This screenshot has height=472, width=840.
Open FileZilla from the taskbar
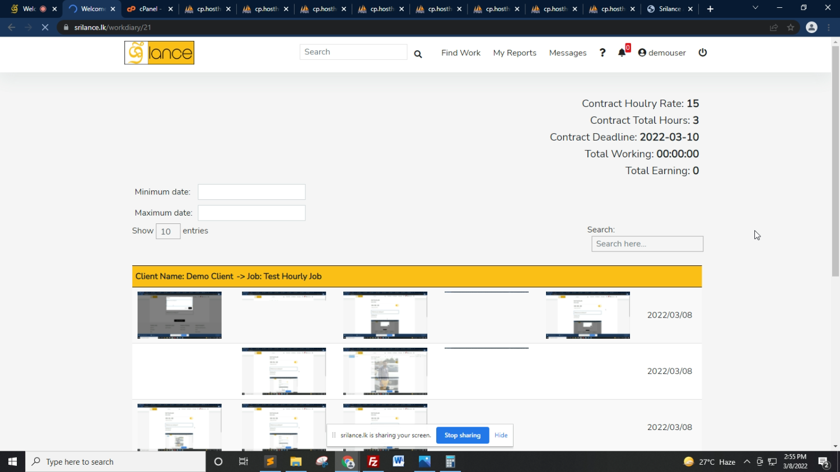point(373,462)
